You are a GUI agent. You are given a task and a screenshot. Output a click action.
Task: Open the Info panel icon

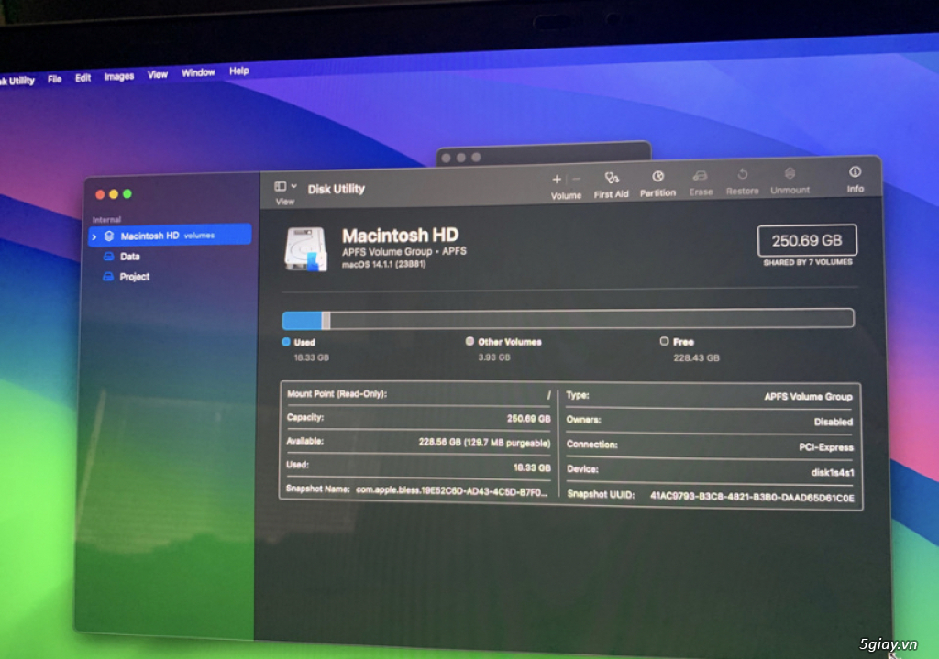coord(856,172)
